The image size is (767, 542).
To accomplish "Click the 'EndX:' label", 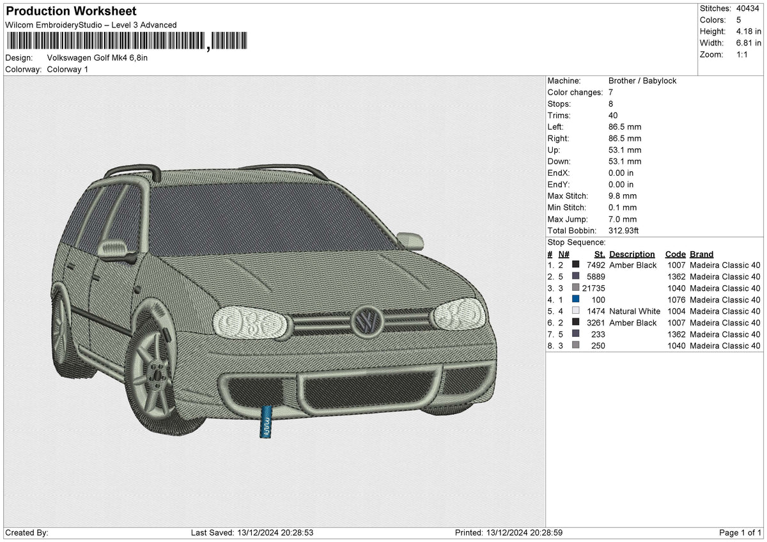I will pyautogui.click(x=559, y=173).
